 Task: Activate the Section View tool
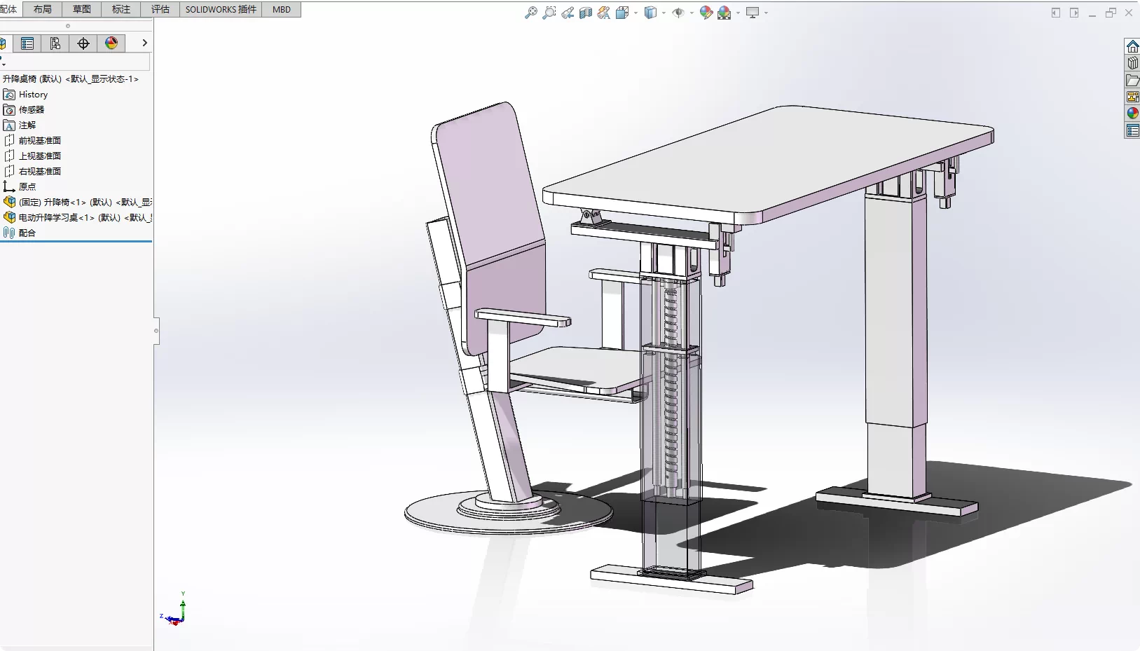coord(585,13)
